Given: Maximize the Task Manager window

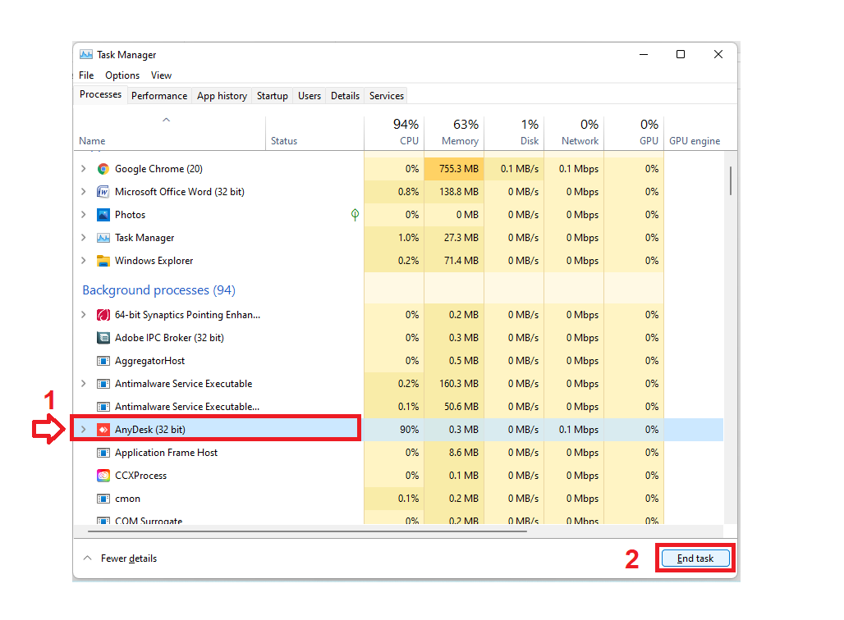Looking at the screenshot, I should coord(681,54).
